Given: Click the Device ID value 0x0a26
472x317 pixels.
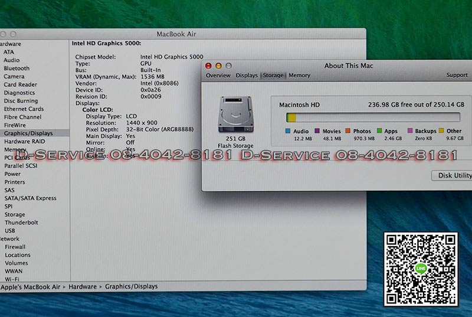Looking at the screenshot, I should 150,90.
